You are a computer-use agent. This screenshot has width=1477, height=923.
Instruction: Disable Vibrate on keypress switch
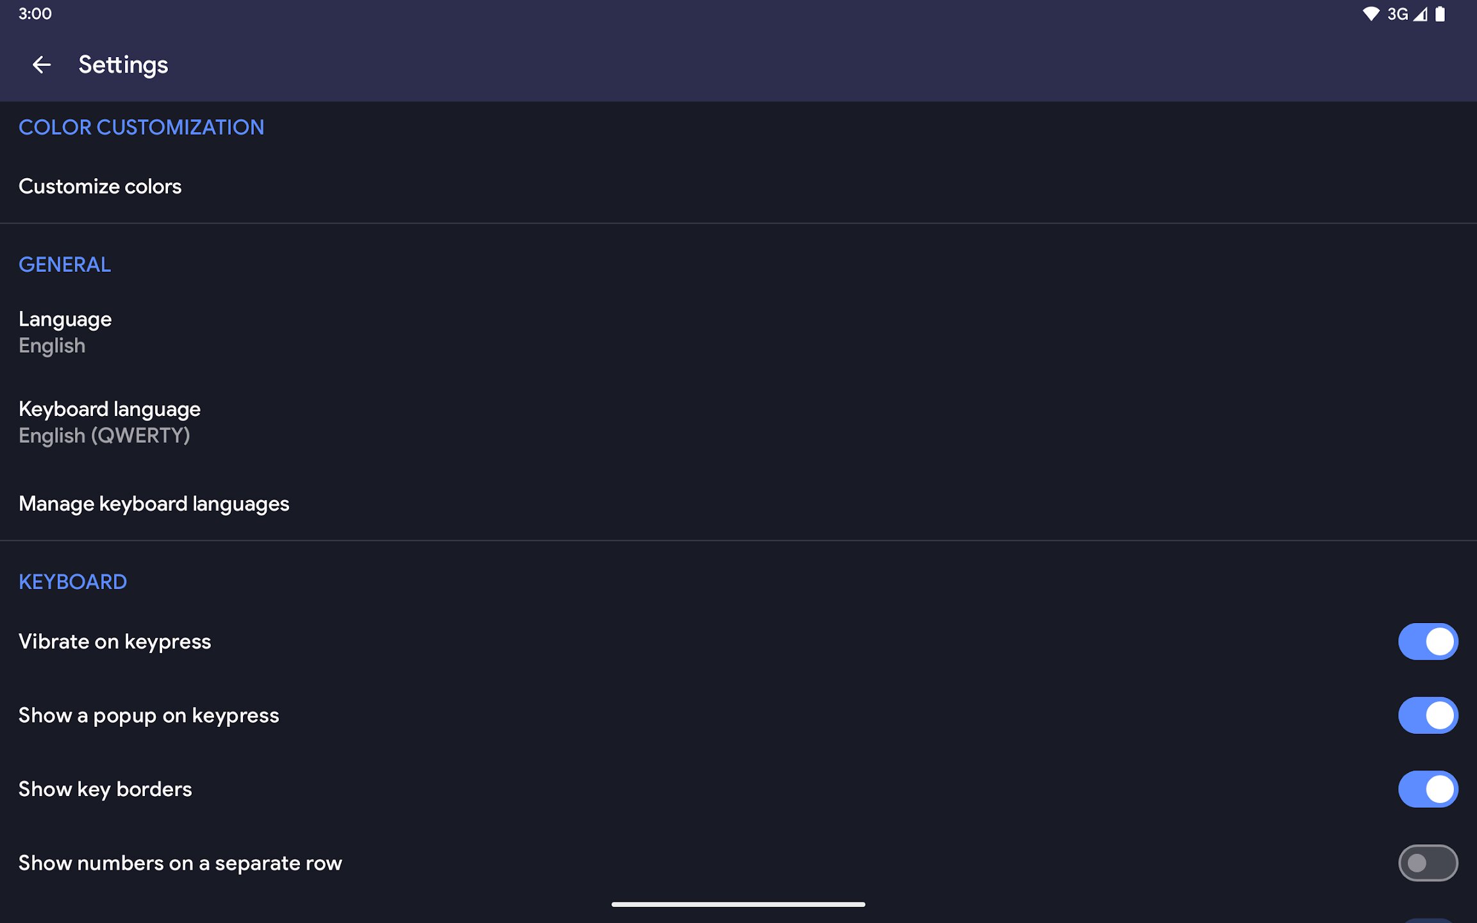click(1428, 642)
